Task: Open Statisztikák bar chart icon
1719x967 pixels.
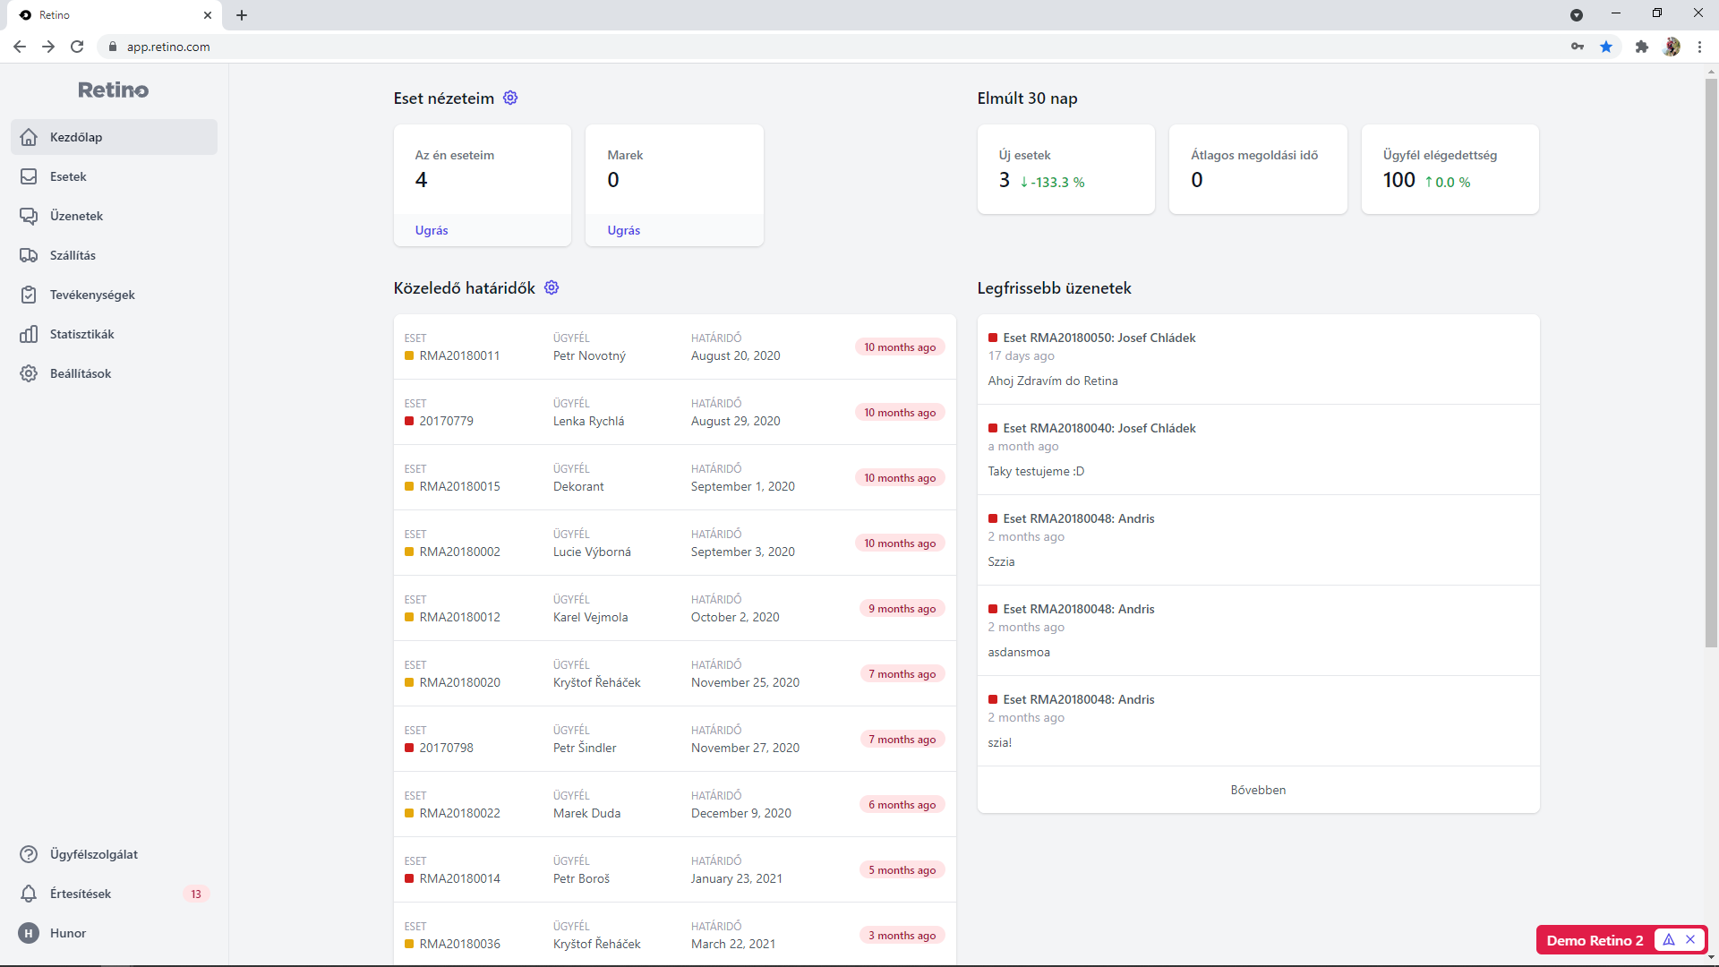Action: coord(29,334)
